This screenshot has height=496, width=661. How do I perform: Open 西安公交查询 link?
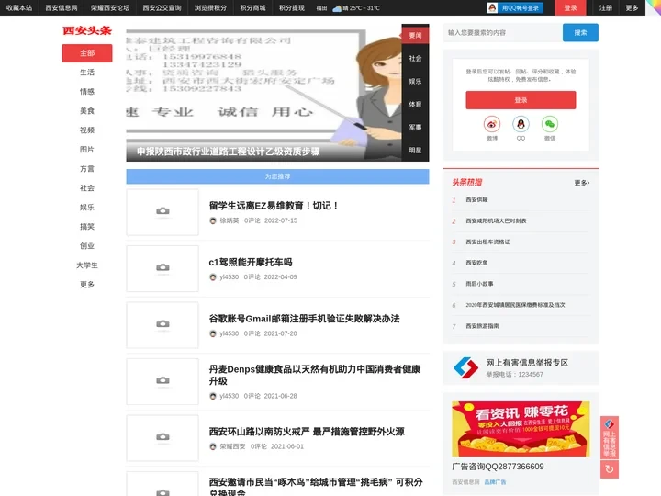162,8
